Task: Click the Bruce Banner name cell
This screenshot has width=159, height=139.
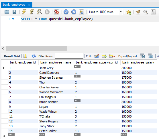Action: (x=56, y=102)
